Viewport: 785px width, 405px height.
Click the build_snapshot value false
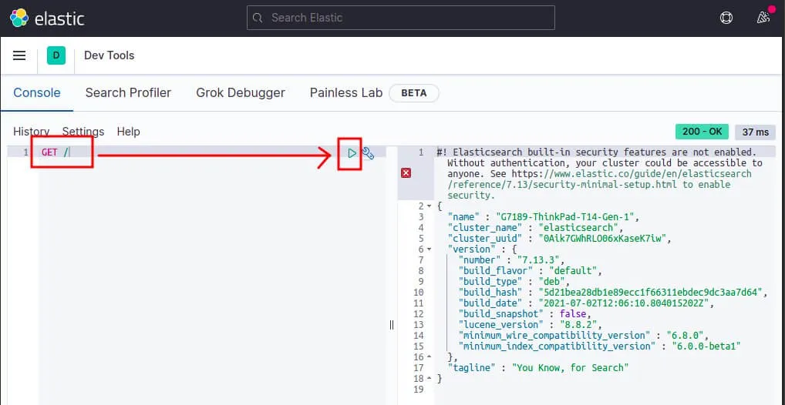tap(573, 313)
